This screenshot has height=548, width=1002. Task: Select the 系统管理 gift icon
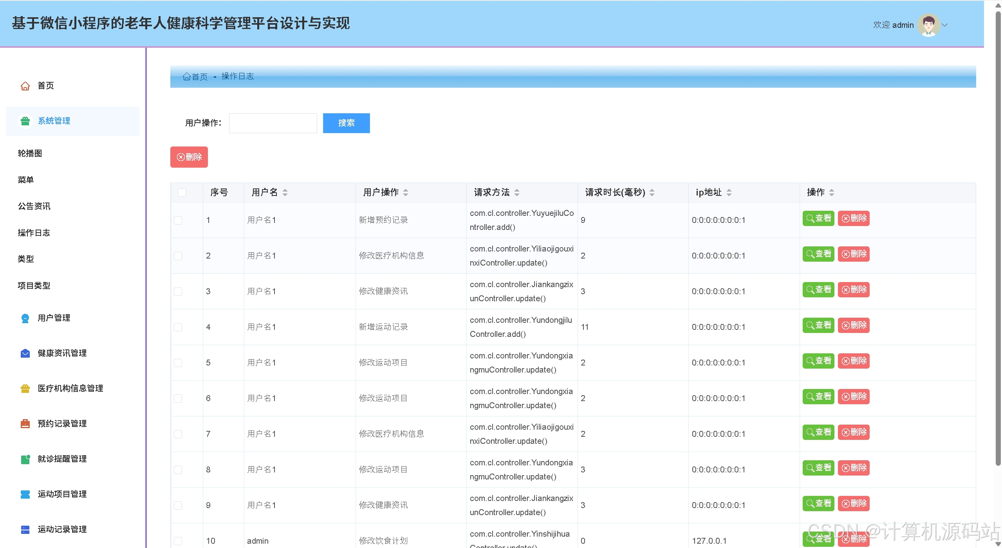[25, 121]
